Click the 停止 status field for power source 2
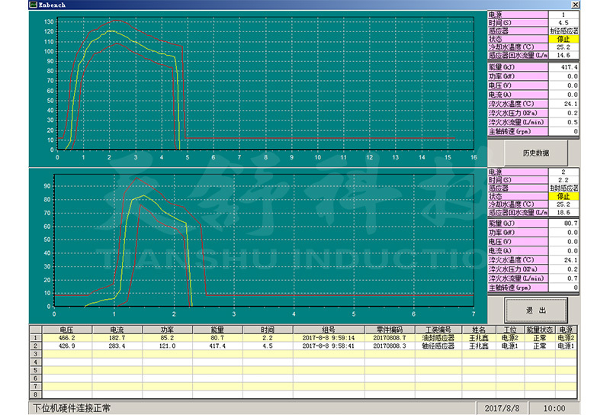The height and width of the screenshot is (415, 610). tap(563, 196)
